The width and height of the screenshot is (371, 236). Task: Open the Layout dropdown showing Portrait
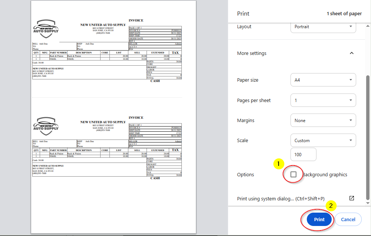click(323, 27)
